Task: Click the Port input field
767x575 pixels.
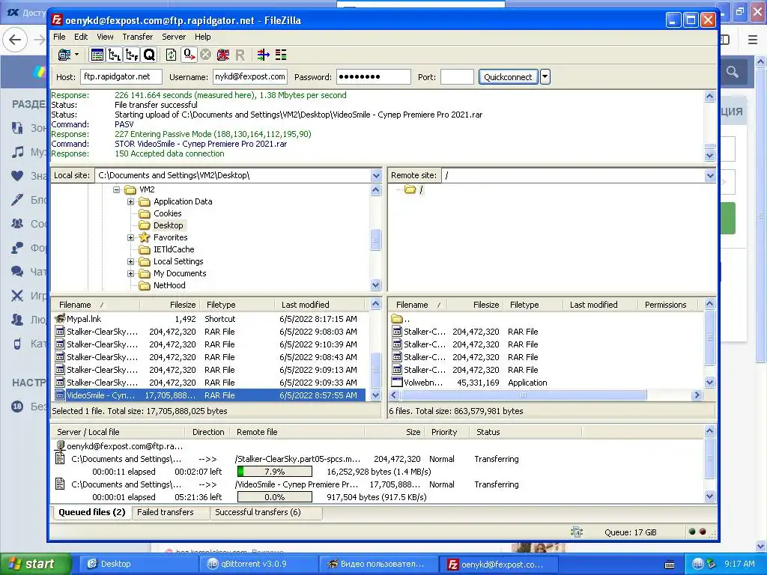Action: (x=457, y=77)
